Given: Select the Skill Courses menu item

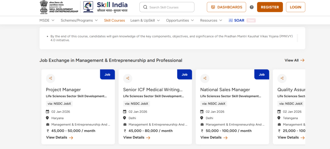Looking at the screenshot, I should click(x=114, y=20).
